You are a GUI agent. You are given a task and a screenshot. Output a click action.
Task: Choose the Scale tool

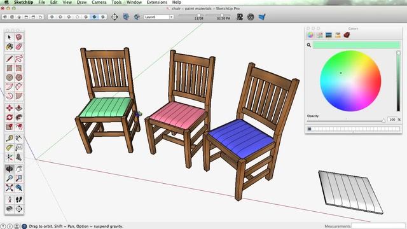(10, 127)
